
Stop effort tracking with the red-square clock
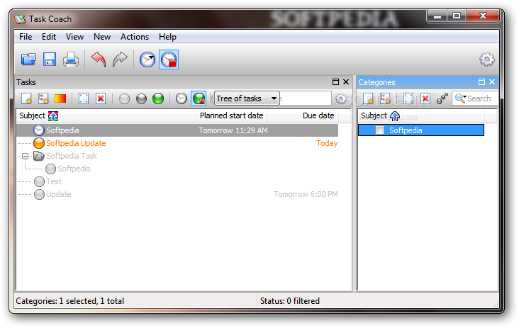click(169, 60)
